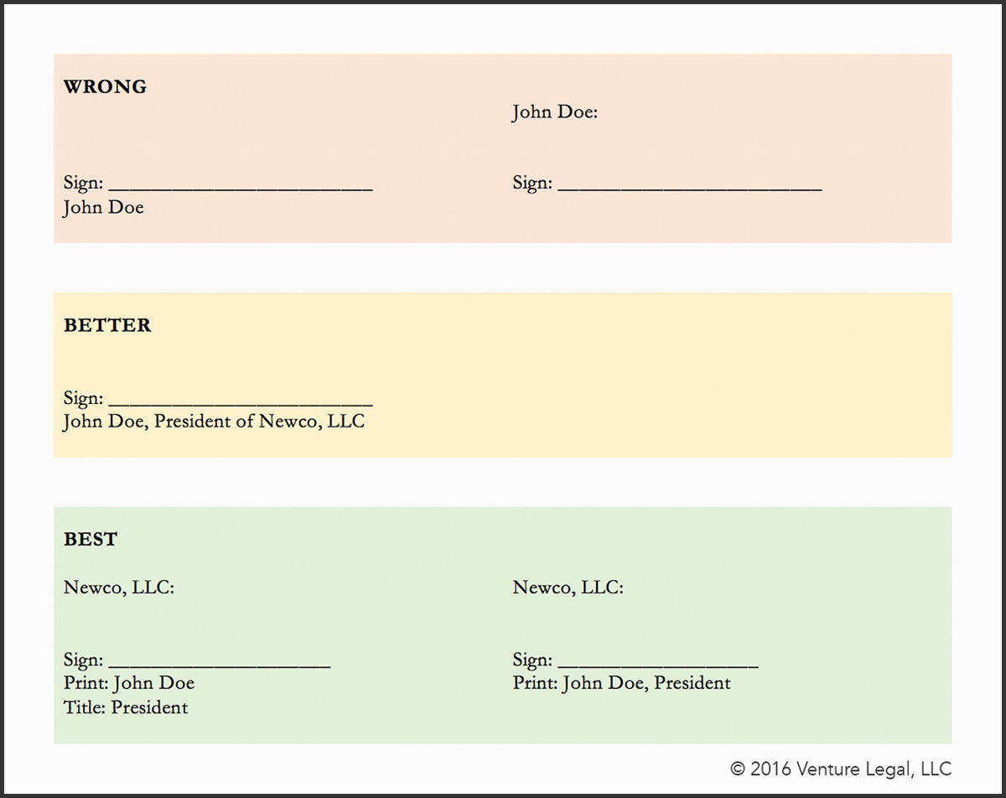Click the right "Newco, LLC:" label
1006x798 pixels.
(x=568, y=588)
